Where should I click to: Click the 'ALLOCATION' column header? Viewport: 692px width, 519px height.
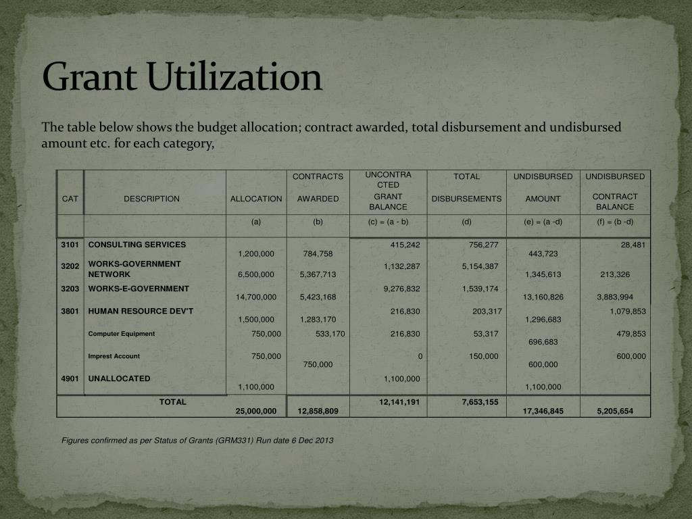point(256,199)
